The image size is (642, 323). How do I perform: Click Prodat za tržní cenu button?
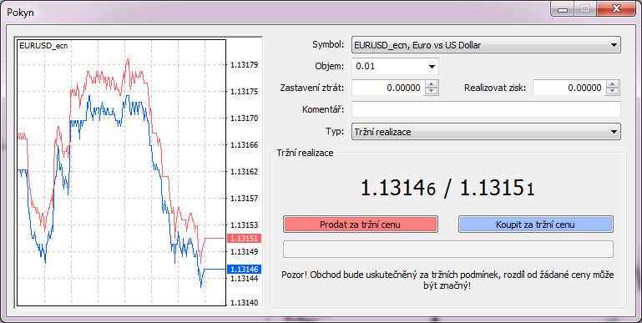pyautogui.click(x=361, y=225)
